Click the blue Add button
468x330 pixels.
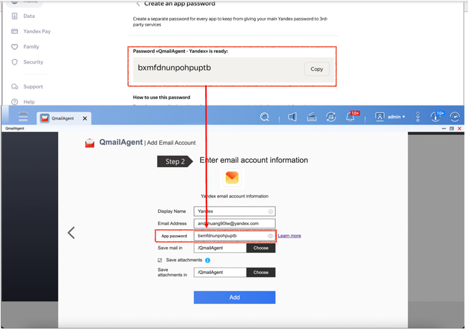click(234, 298)
